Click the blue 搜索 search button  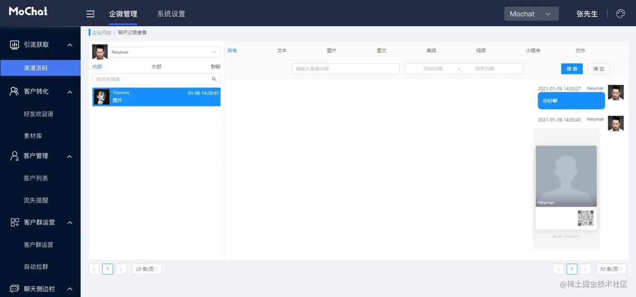coord(572,68)
